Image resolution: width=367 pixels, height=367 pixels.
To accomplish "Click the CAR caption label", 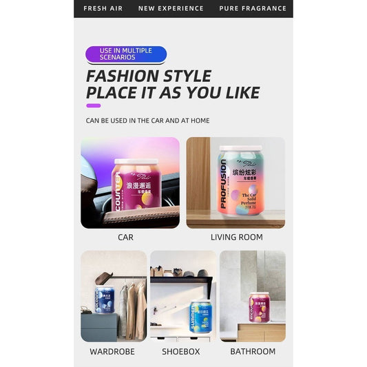I will [126, 237].
